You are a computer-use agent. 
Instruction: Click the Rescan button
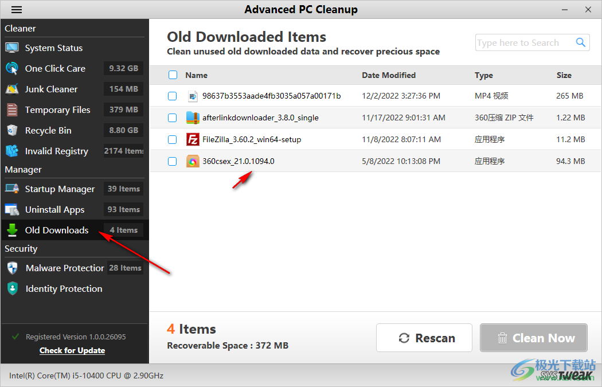424,338
